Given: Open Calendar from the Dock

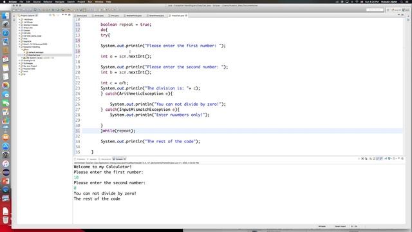Looking at the screenshot, I should 6,59.
